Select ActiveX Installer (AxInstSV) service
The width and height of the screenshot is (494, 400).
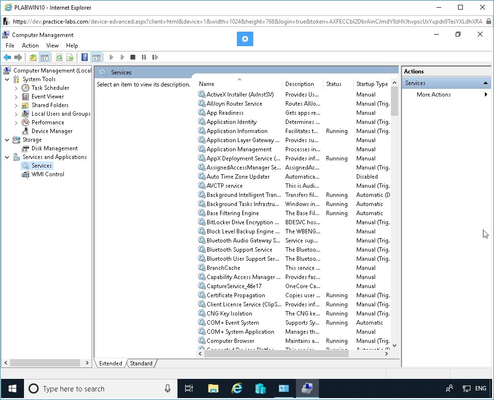pyautogui.click(x=240, y=94)
